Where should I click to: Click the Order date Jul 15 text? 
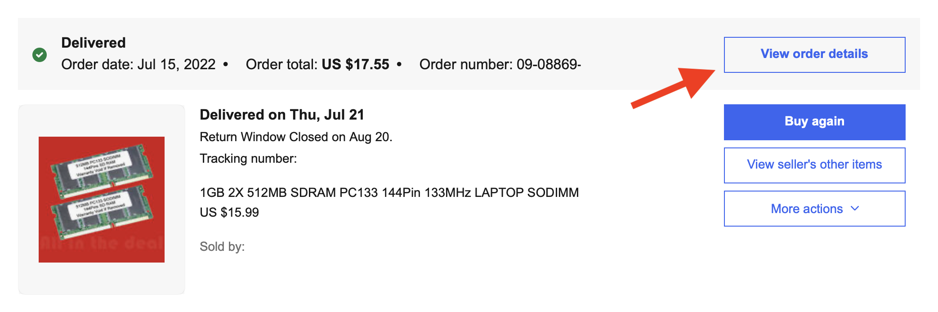(x=138, y=64)
